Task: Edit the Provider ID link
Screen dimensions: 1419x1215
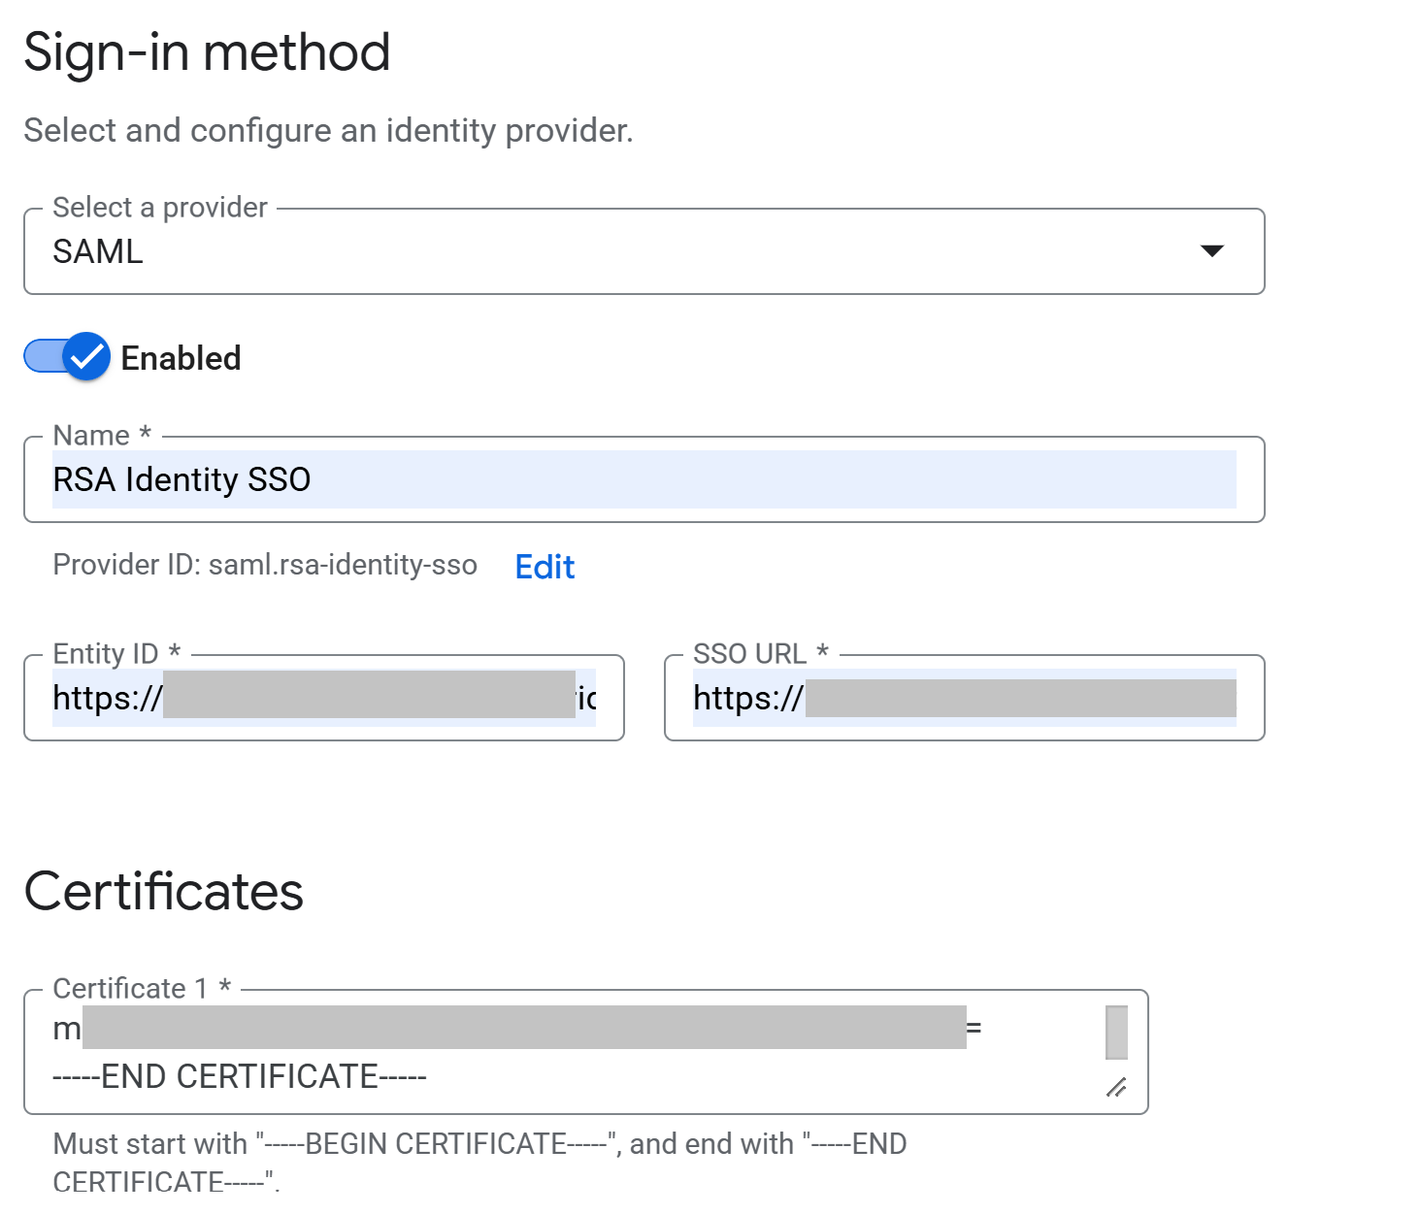Action: pyautogui.click(x=544, y=566)
